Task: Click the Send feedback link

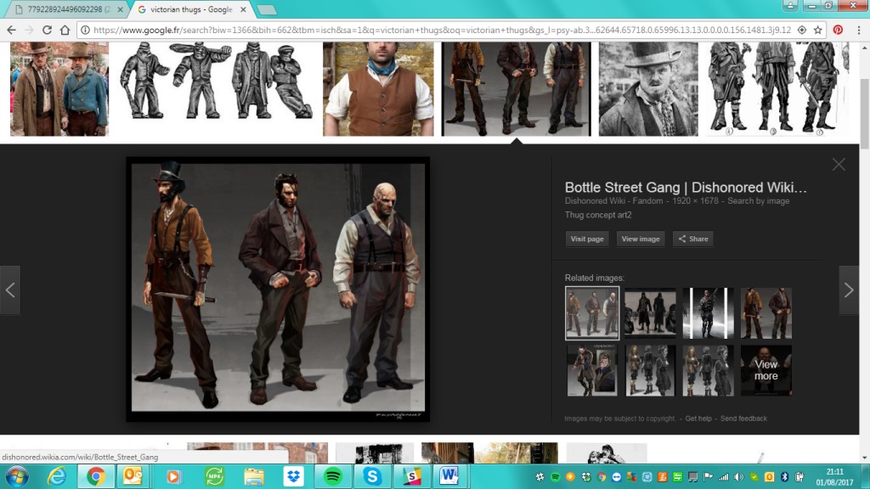Action: (x=743, y=419)
